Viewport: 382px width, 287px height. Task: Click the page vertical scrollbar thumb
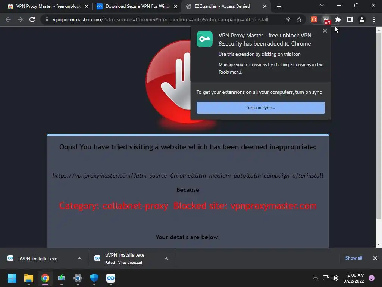[x=379, y=126]
